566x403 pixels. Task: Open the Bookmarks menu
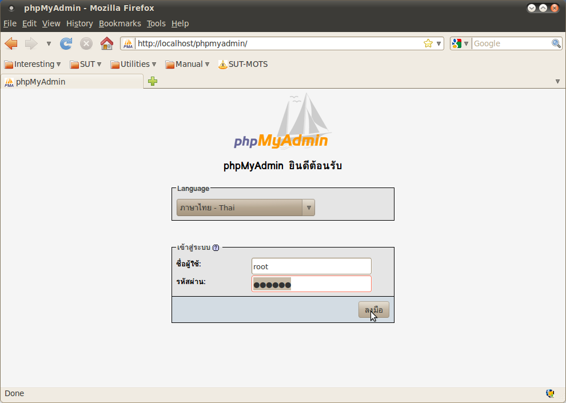coord(120,23)
